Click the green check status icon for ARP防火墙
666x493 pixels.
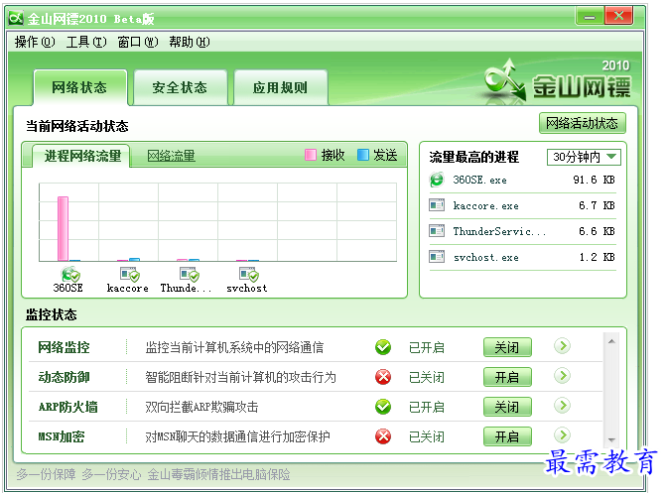click(383, 407)
